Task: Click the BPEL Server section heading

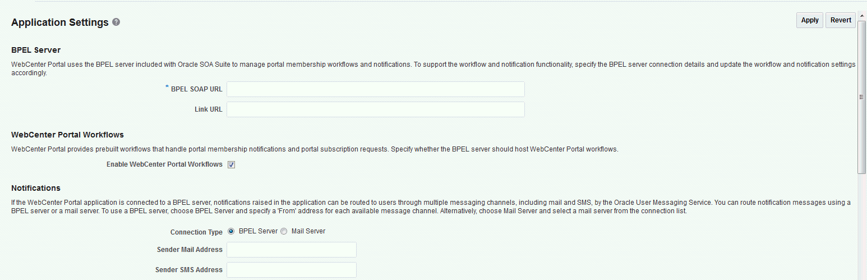Action: point(36,50)
